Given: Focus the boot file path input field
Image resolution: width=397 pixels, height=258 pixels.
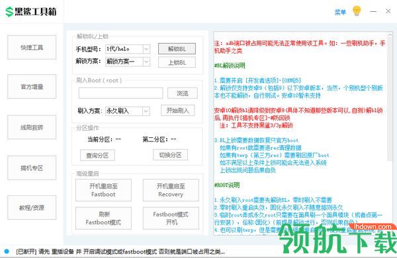Looking at the screenshot, I should 121,93.
